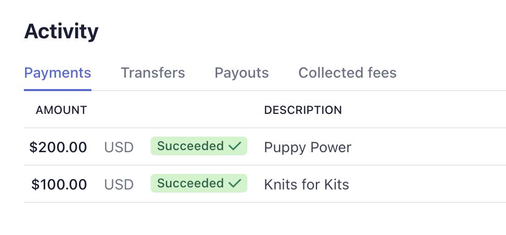Screen dimensions: 506x235
Task: Switch to the Payouts tab
Action: [x=242, y=73]
